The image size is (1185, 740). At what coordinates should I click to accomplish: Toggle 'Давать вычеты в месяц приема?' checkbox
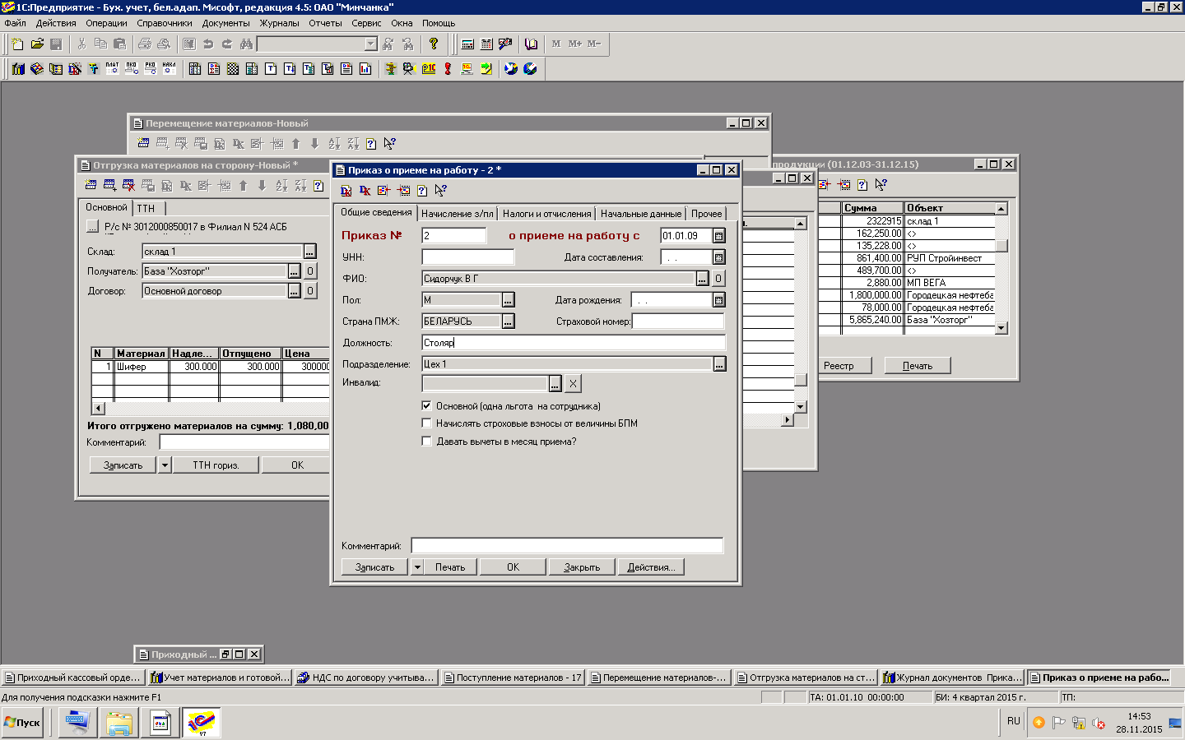click(426, 442)
